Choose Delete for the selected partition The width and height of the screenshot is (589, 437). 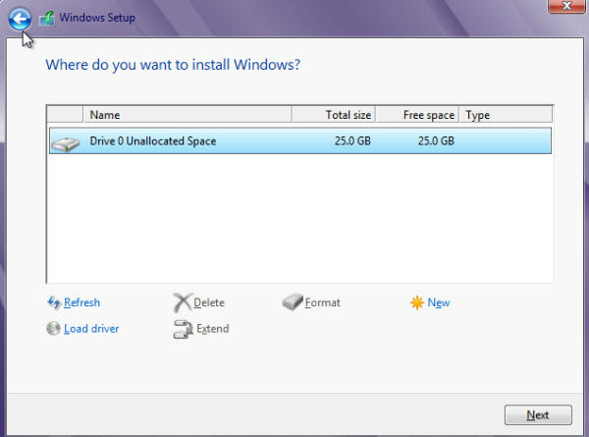[209, 302]
